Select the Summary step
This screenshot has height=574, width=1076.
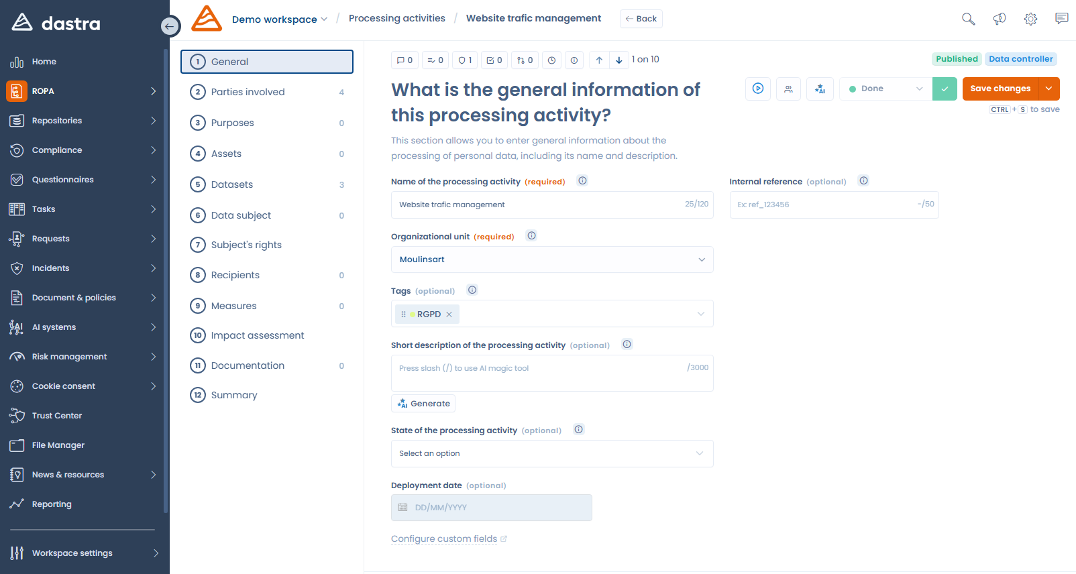(267, 395)
